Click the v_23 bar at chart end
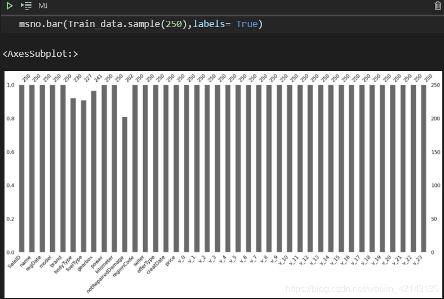Viewport: 444px width, 299px height. (423, 169)
